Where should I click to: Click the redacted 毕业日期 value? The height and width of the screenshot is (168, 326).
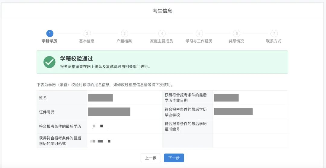pos(226,98)
